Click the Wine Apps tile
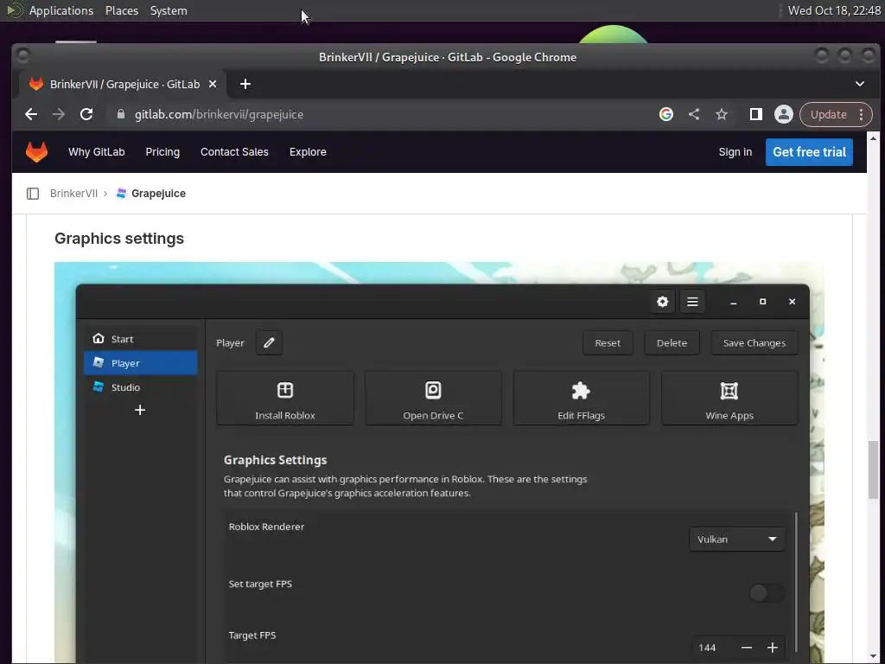 (x=729, y=398)
